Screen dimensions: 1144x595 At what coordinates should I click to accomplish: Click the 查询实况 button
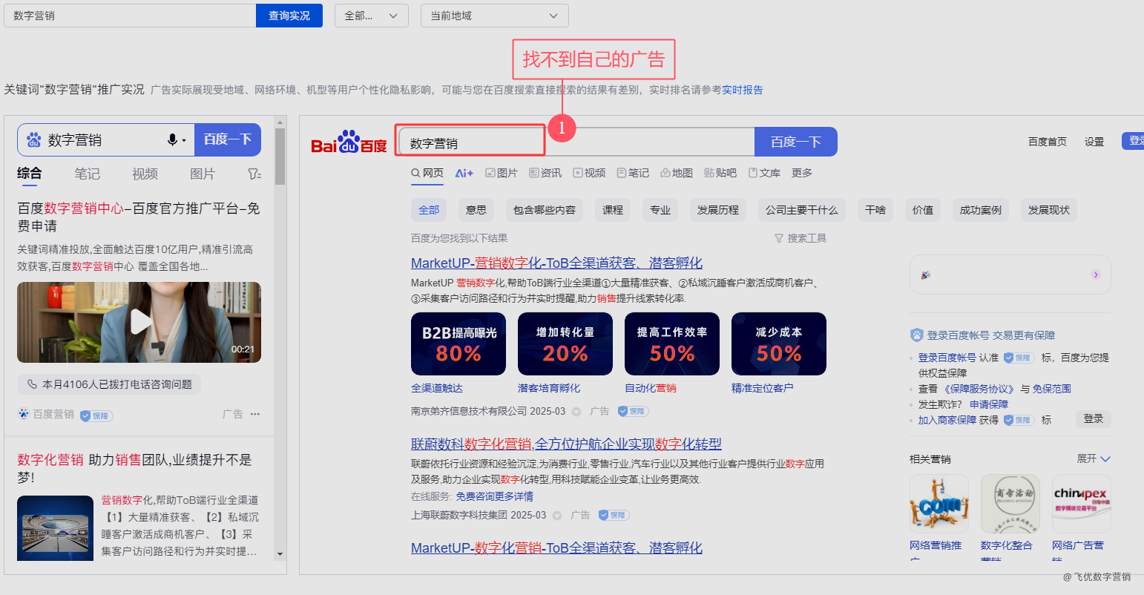click(289, 16)
